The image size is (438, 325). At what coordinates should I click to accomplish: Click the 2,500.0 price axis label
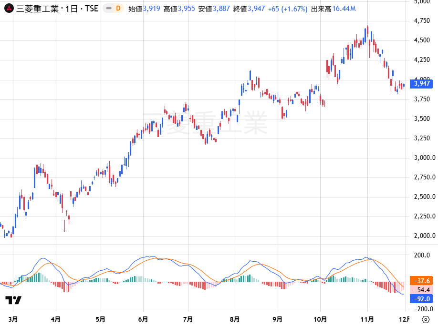tap(425, 197)
